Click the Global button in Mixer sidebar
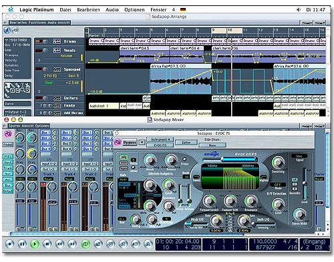This screenshot has height=262, width=334. 8,145
